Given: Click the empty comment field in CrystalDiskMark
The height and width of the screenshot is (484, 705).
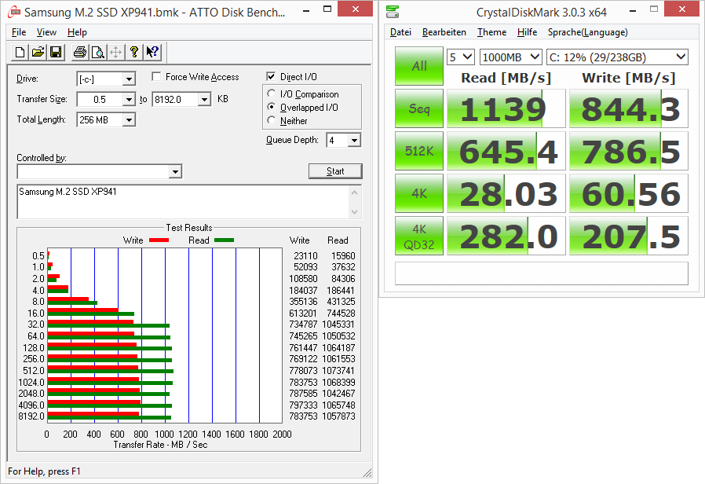Looking at the screenshot, I should (x=542, y=273).
